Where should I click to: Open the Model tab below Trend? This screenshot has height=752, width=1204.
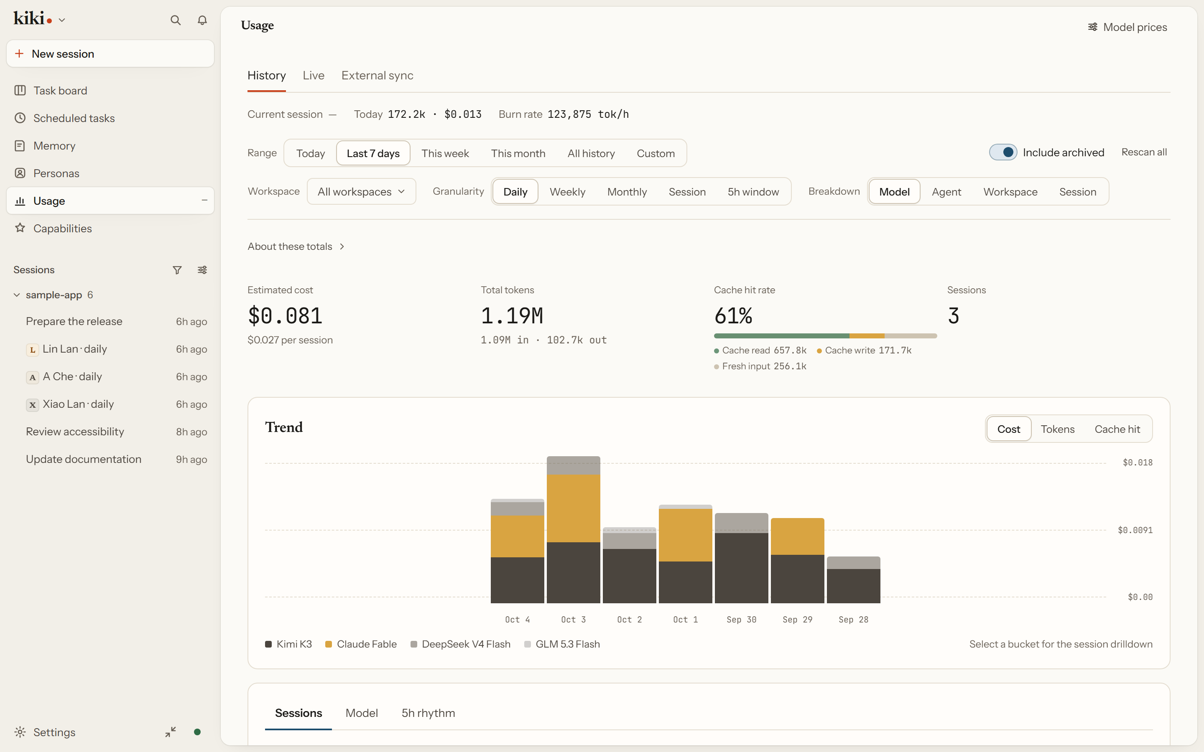(x=362, y=713)
